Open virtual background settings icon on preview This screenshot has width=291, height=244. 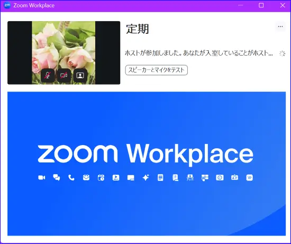pos(80,75)
